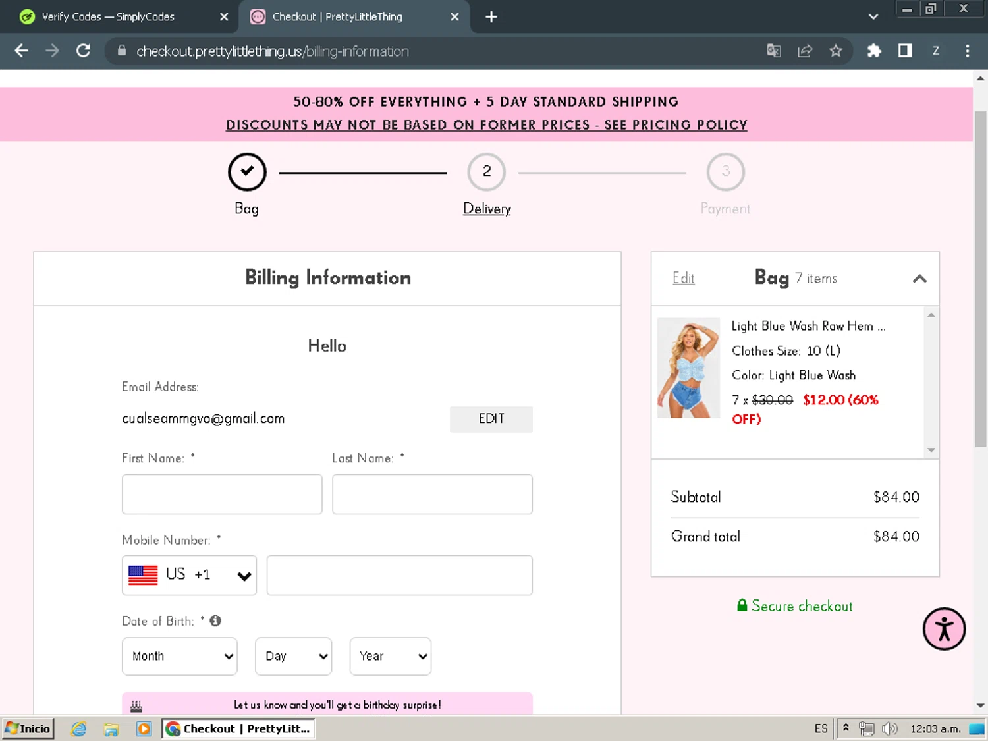Open the Inicio start menu
The image size is (988, 741).
[x=28, y=728]
